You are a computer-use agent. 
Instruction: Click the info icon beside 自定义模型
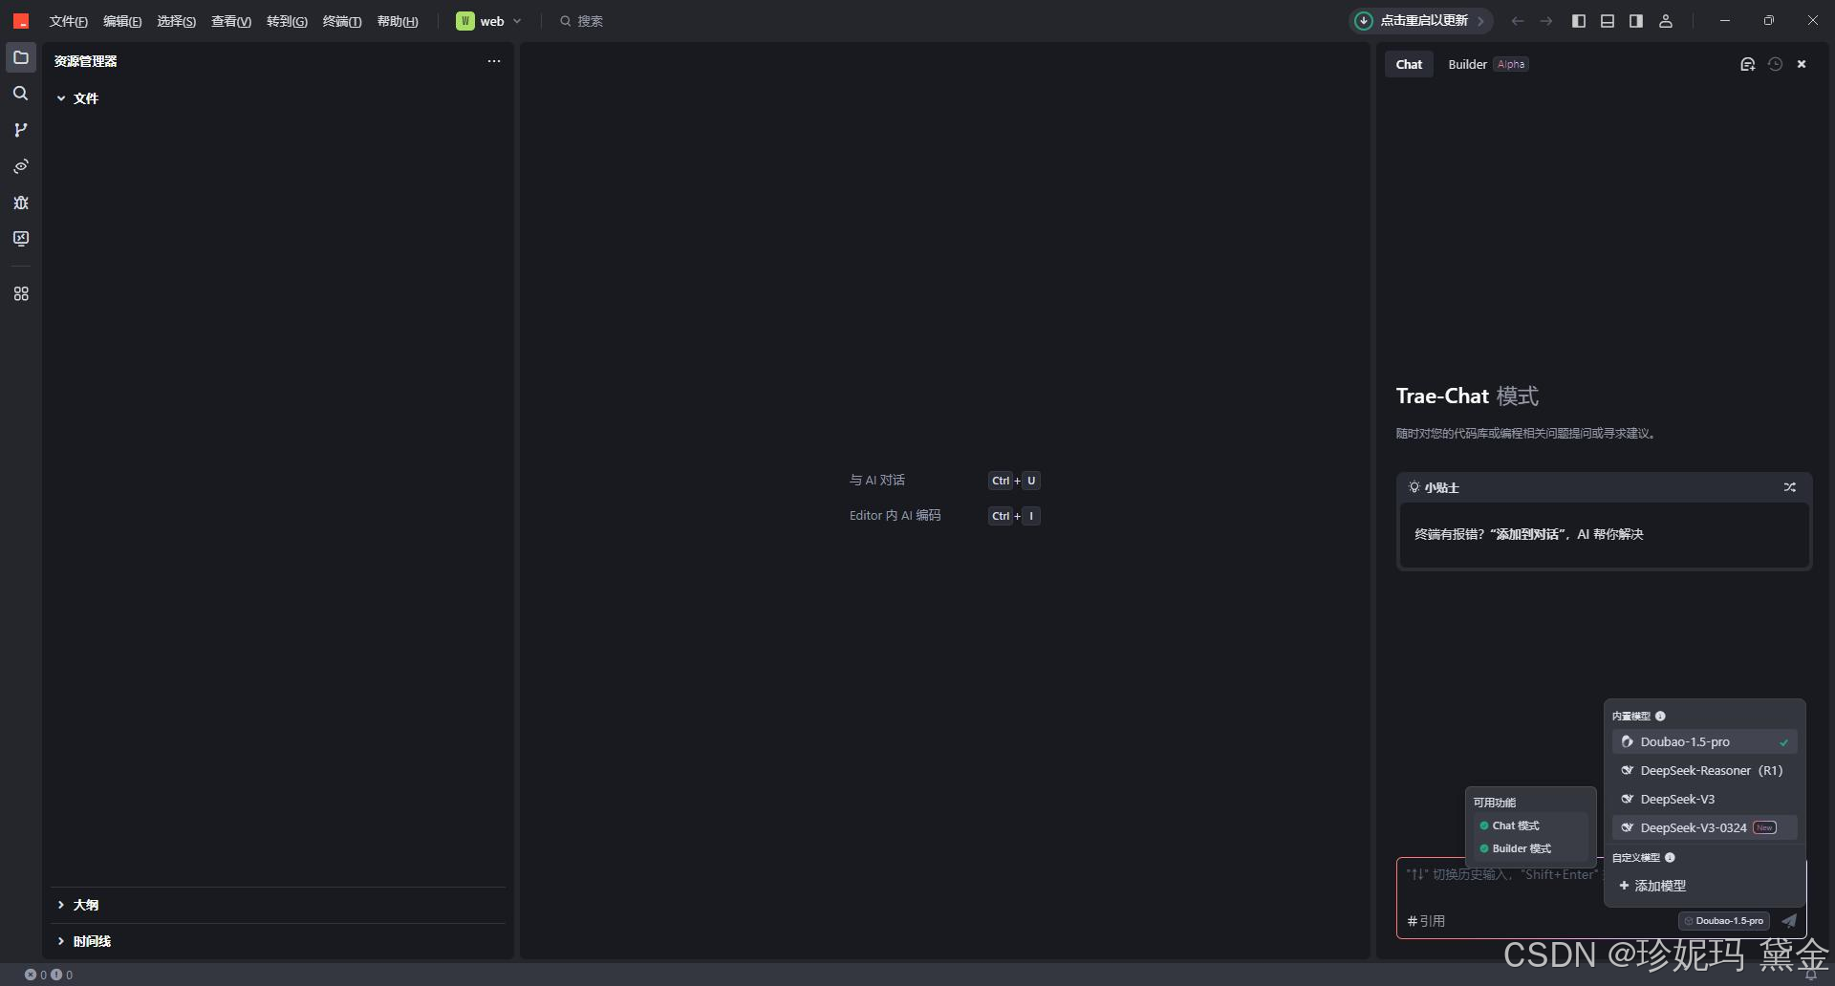pos(1670,857)
